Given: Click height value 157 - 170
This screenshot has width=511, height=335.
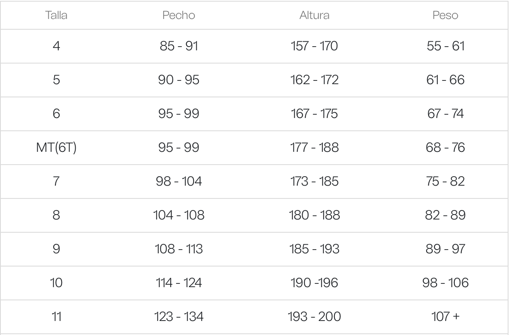Looking at the screenshot, I should point(314,46).
